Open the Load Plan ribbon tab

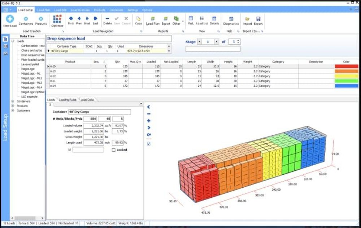44,10
